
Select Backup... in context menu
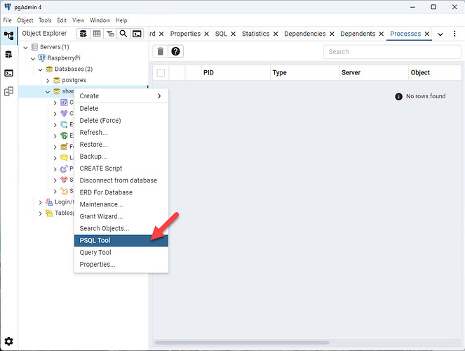coord(121,157)
